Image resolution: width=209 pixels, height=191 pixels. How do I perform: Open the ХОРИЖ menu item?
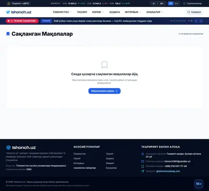tap(97, 12)
